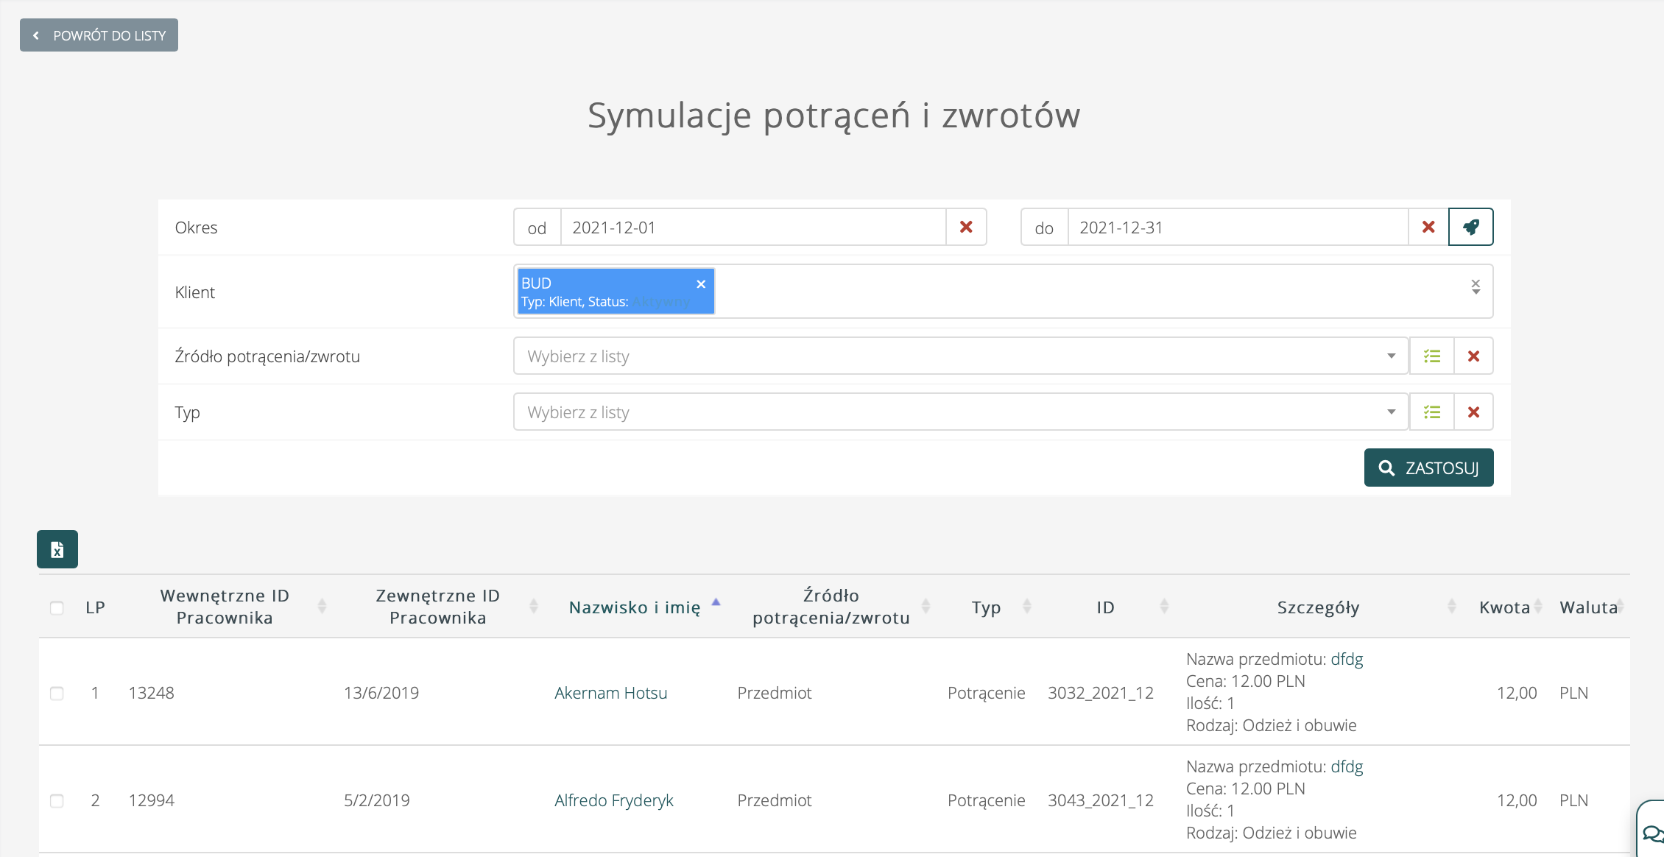The width and height of the screenshot is (1664, 857).
Task: Clear the 'od' start date with the red X
Action: [x=966, y=227]
